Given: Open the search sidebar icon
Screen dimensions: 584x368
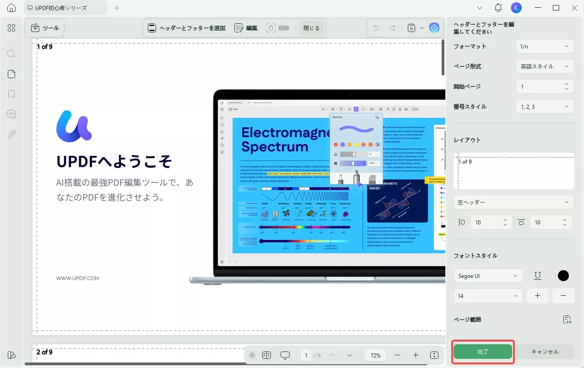Looking at the screenshot, I should pos(11,53).
